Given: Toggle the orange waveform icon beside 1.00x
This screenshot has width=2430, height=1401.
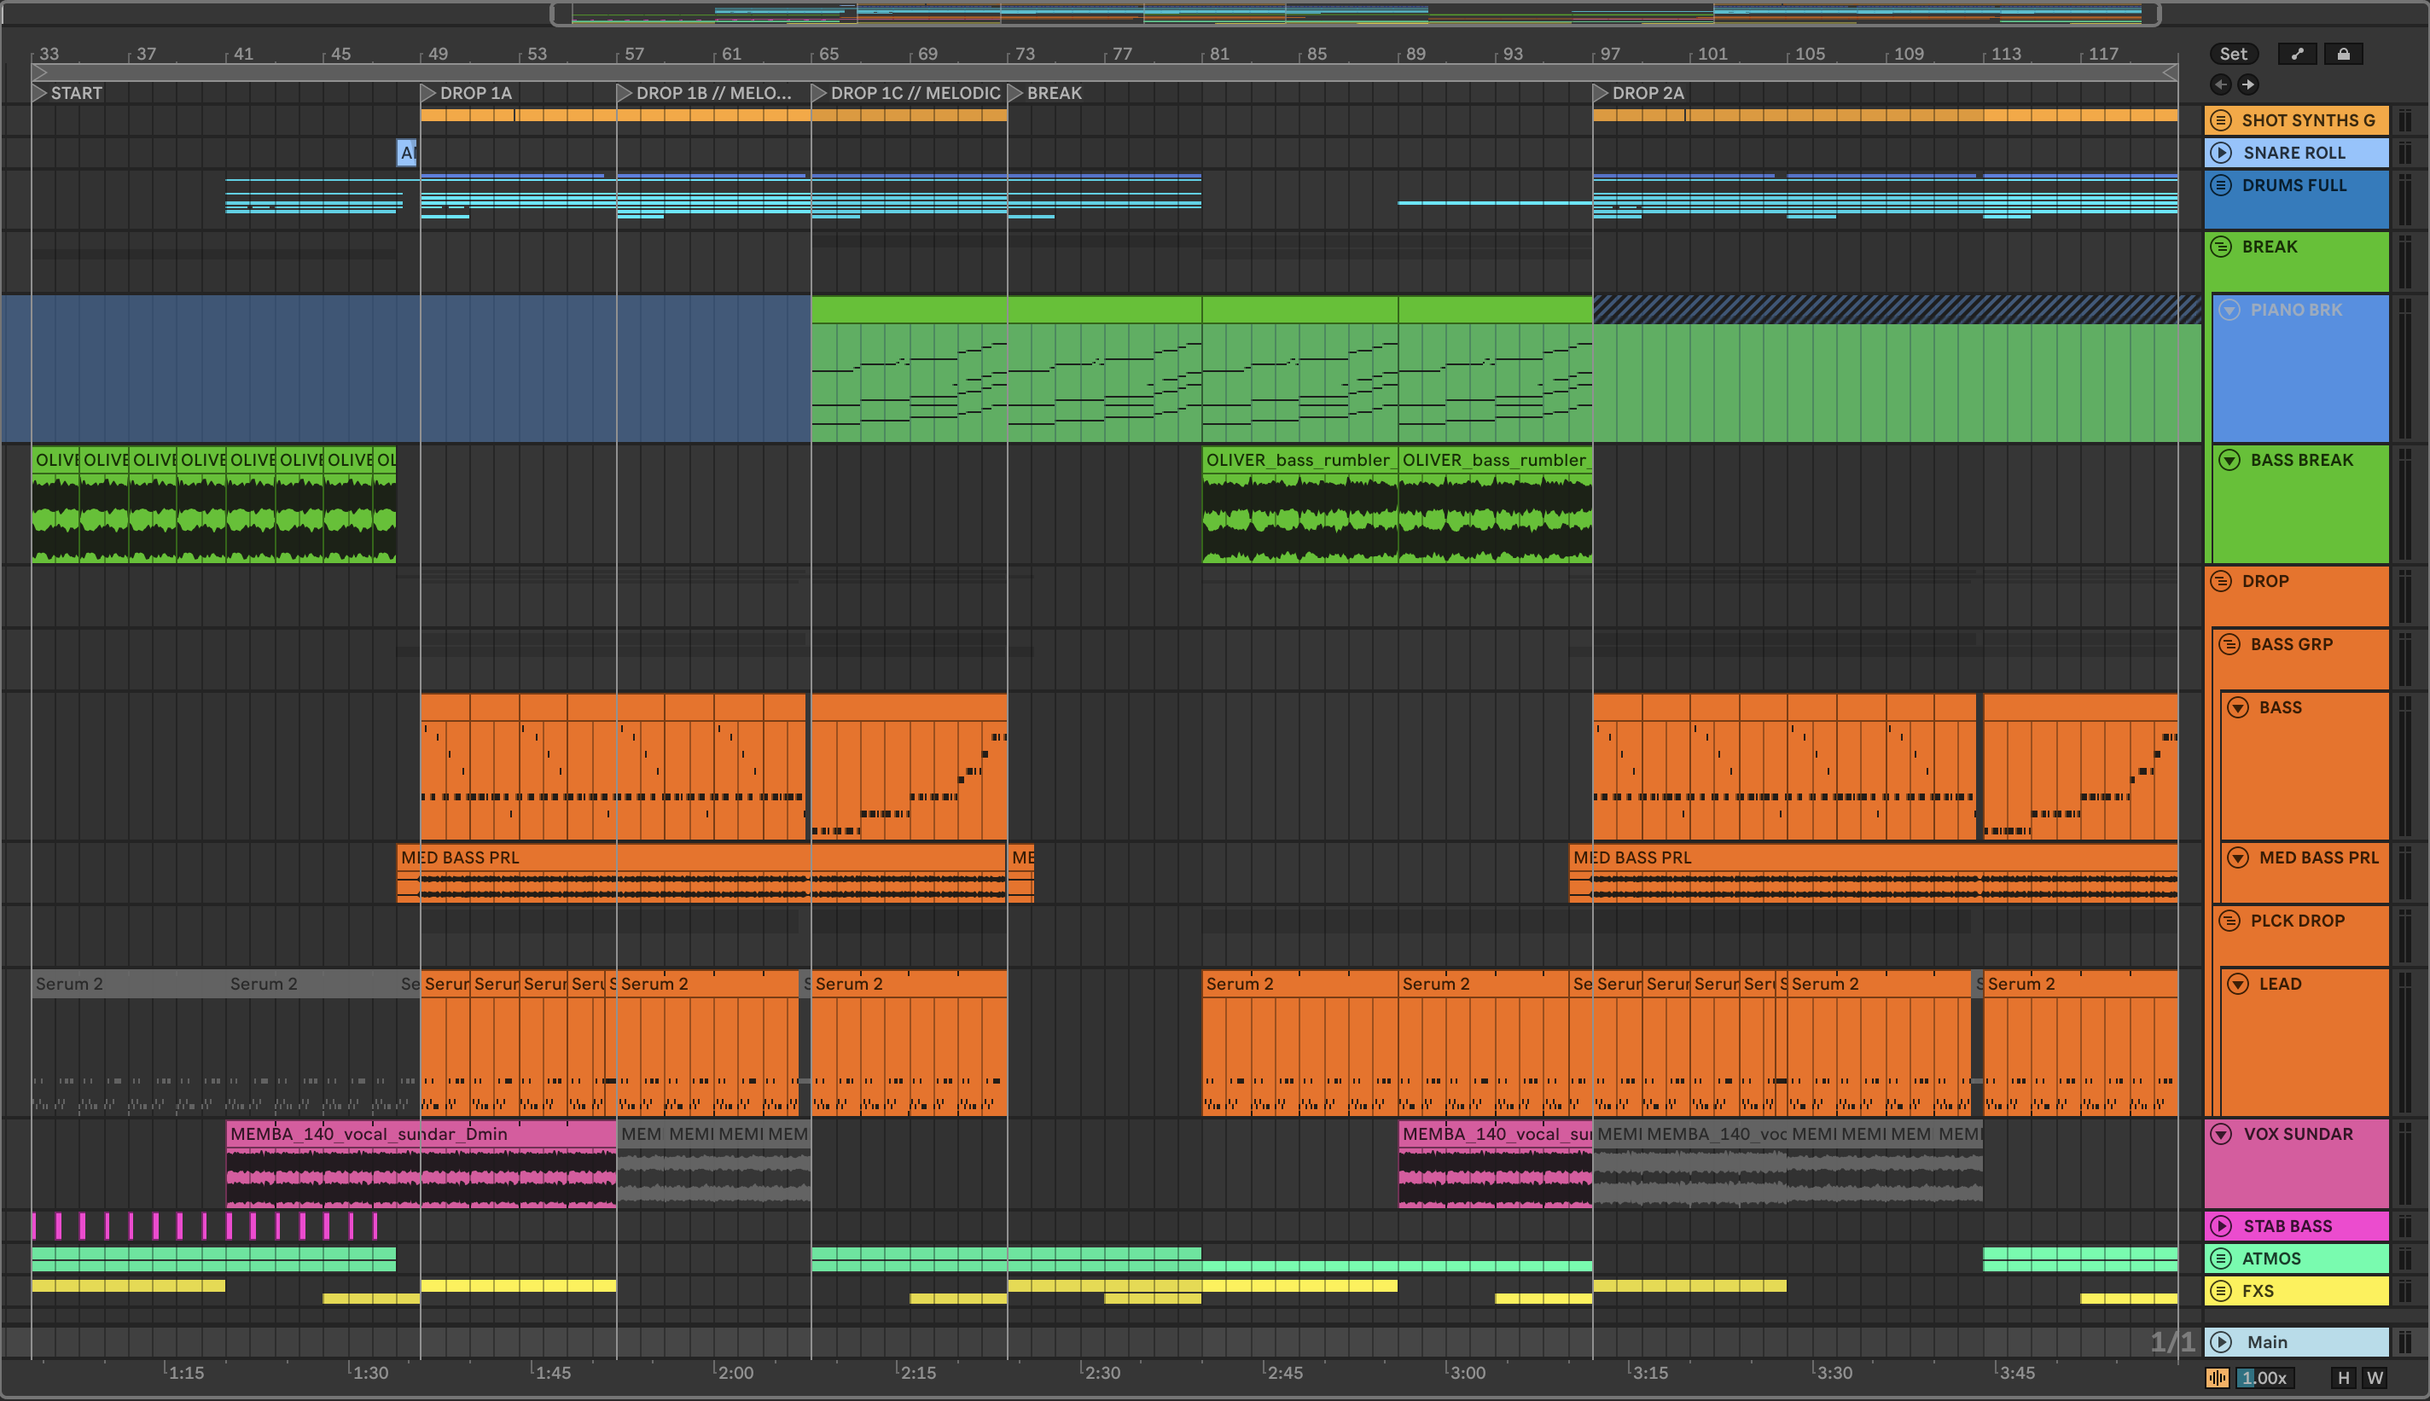Looking at the screenshot, I should click(x=2218, y=1378).
